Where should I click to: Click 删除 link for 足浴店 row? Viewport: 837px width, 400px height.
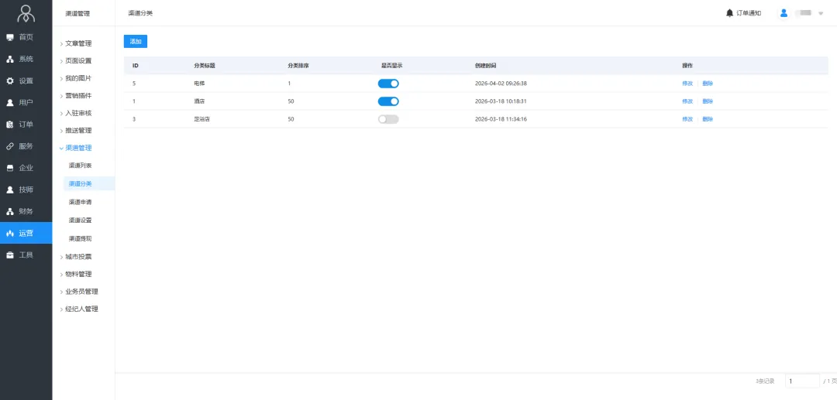708,119
